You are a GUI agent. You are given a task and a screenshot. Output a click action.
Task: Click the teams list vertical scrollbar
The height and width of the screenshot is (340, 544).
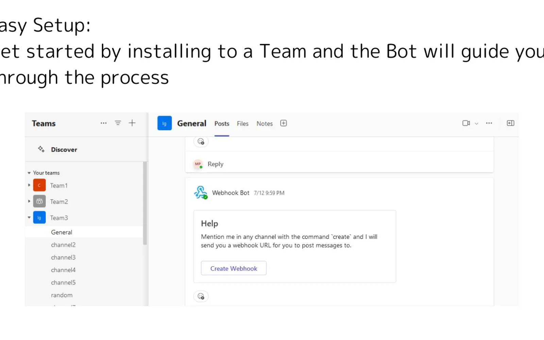[x=145, y=203]
